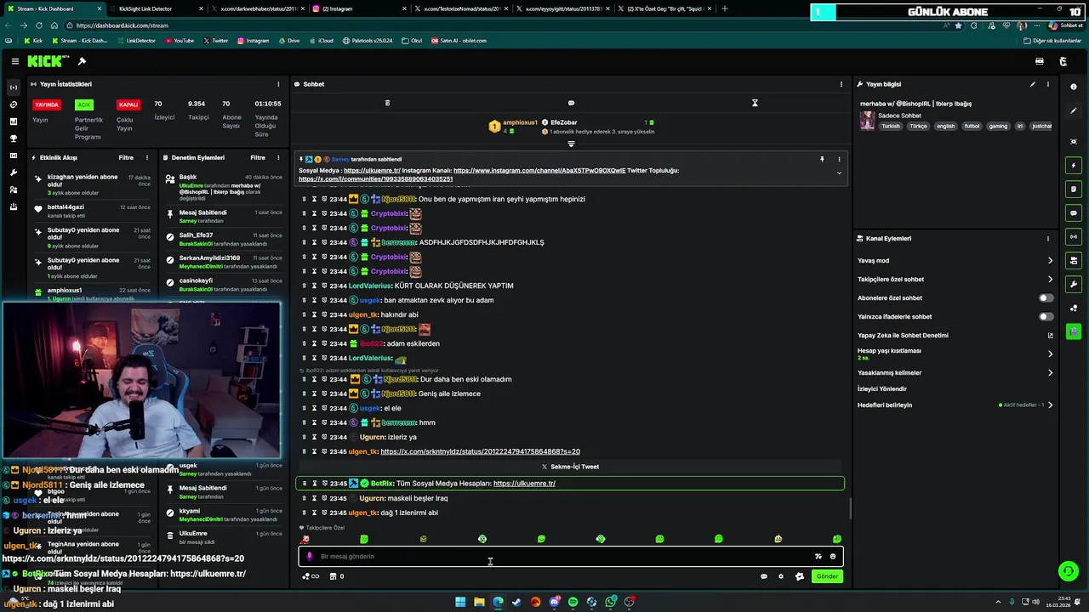Open the hamburger menu beside the Kick logo
Screen dimensions: 1089x612
point(15,61)
